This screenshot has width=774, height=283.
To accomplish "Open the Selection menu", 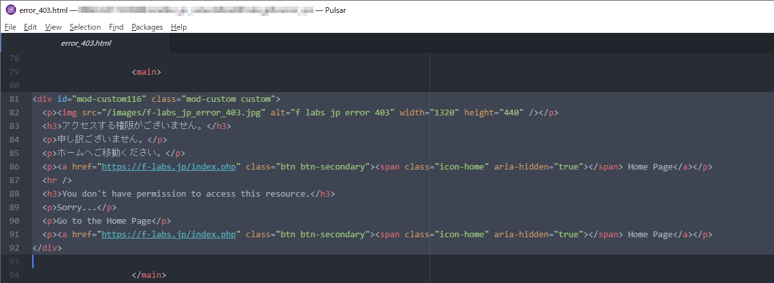I will (85, 27).
